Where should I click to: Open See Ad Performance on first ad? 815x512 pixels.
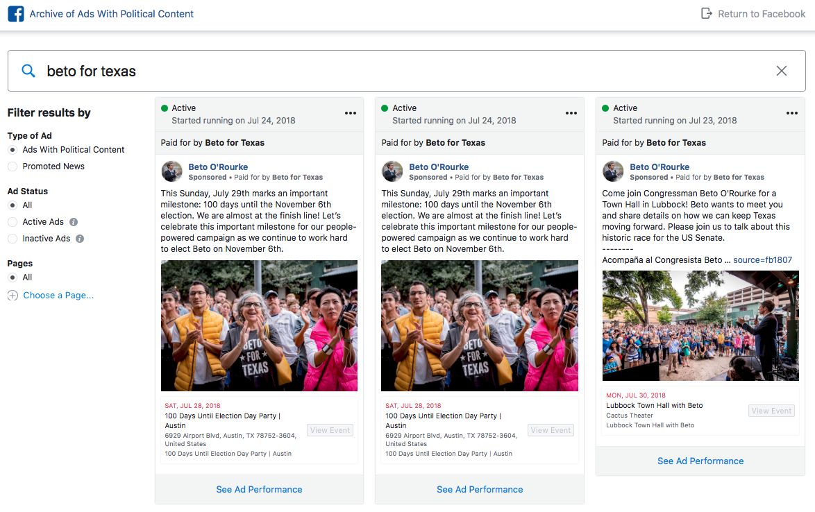pyautogui.click(x=259, y=490)
